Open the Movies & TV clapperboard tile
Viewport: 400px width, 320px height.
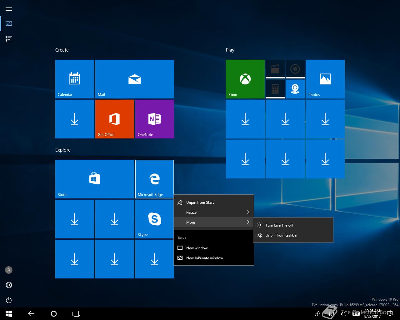[x=275, y=69]
